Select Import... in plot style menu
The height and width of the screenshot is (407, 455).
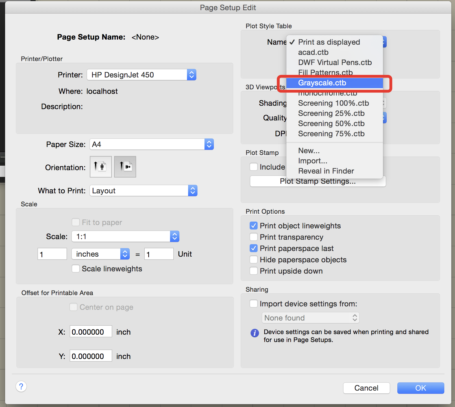pyautogui.click(x=335, y=161)
